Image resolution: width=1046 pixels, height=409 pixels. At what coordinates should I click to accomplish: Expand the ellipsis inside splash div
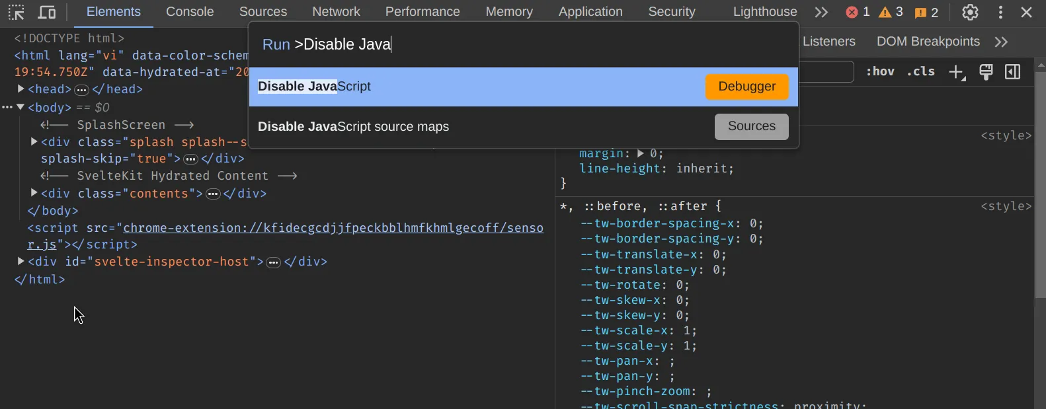pyautogui.click(x=191, y=159)
